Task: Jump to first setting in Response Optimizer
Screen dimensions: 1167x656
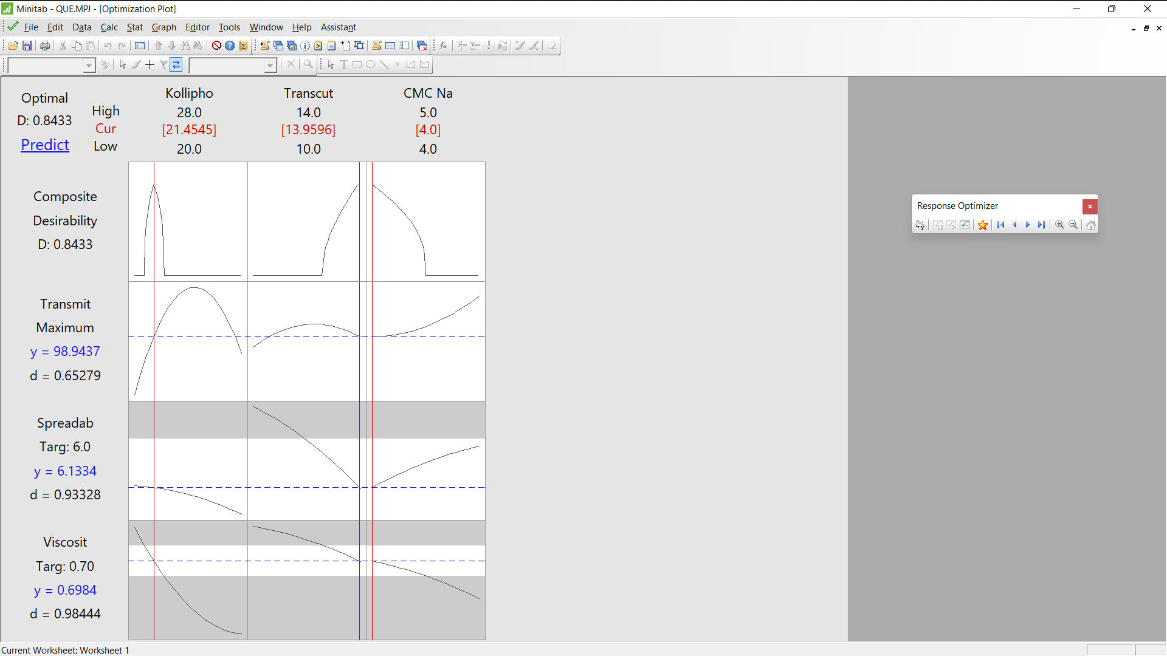Action: pyautogui.click(x=1001, y=225)
